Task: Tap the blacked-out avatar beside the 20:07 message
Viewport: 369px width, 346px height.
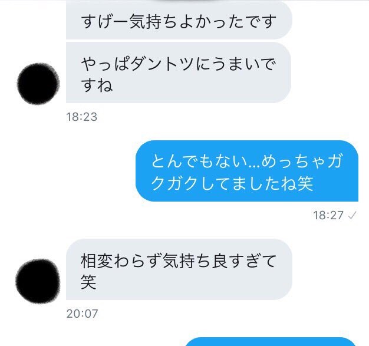Action: tap(38, 281)
